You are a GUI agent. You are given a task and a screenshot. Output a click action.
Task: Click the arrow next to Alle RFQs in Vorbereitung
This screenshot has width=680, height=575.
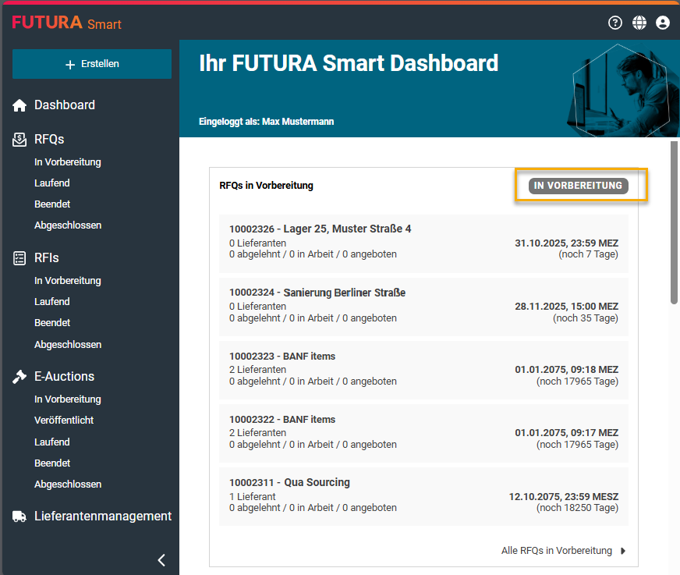point(623,551)
